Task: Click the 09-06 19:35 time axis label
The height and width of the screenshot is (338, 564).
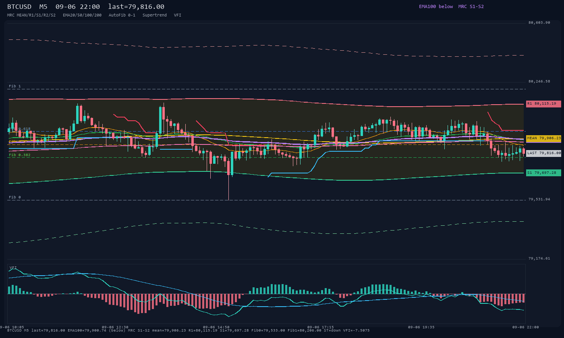Action: point(421,327)
